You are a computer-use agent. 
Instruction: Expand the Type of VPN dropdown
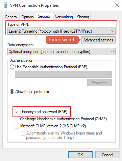[x=62, y=31]
